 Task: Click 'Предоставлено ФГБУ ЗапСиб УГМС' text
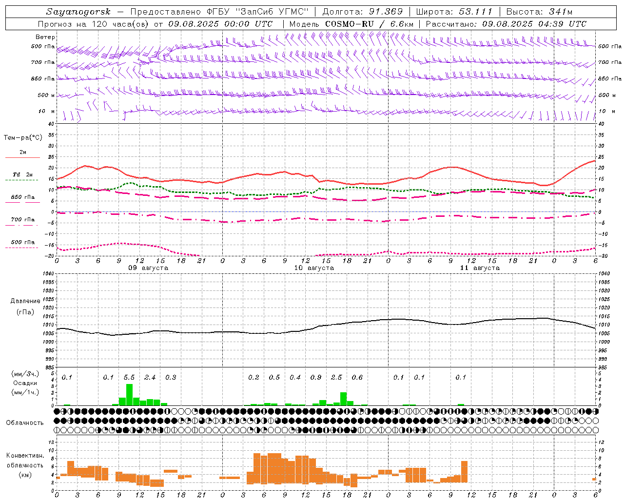tap(219, 12)
